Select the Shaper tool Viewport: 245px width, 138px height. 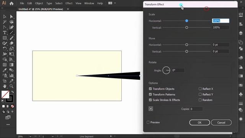click(5, 43)
